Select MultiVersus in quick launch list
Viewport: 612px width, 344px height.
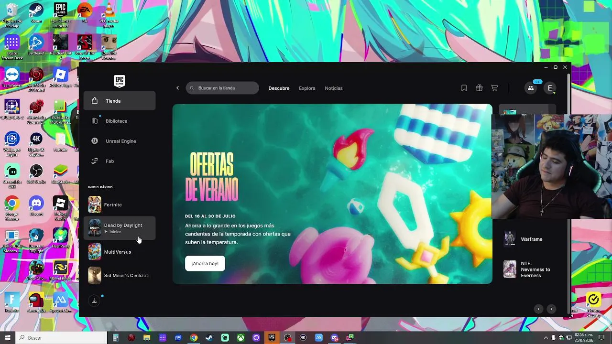coord(120,252)
